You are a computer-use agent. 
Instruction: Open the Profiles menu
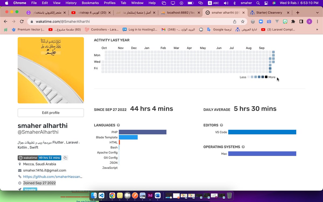tap(110, 3)
